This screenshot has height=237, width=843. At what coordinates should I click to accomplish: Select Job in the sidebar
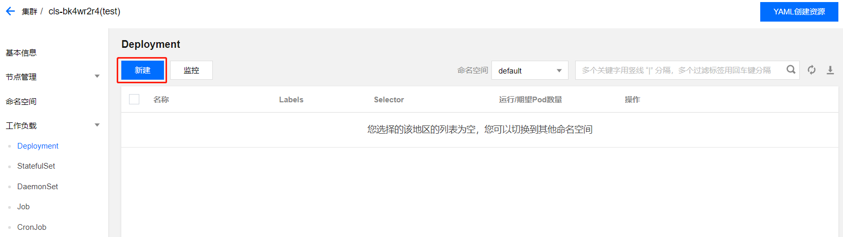coord(24,207)
